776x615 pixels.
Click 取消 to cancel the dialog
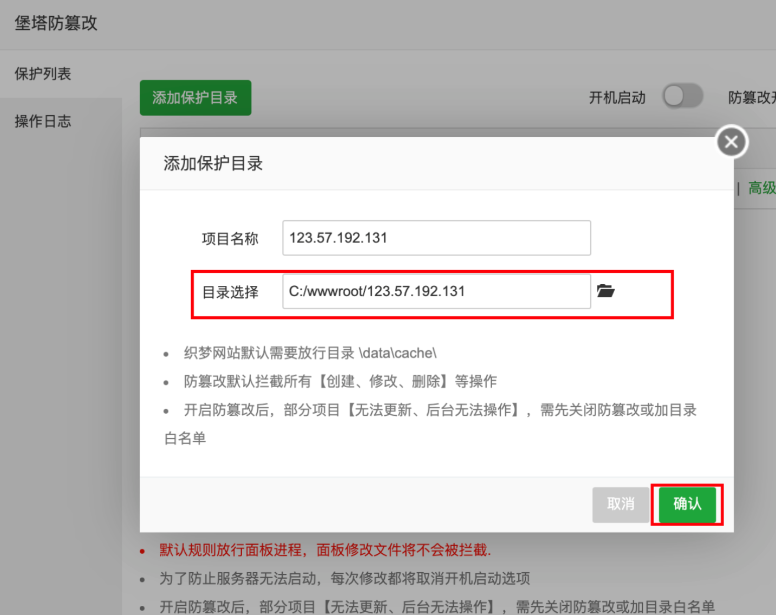point(620,504)
